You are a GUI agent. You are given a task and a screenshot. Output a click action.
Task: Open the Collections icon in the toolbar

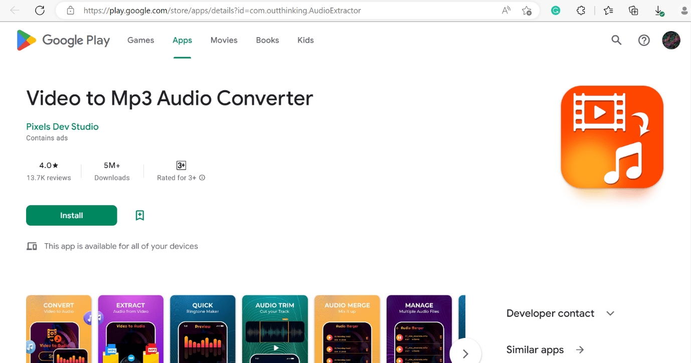[634, 11]
